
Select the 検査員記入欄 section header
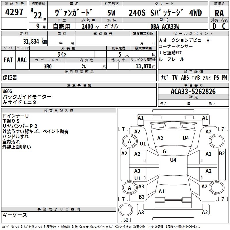coord(59,111)
